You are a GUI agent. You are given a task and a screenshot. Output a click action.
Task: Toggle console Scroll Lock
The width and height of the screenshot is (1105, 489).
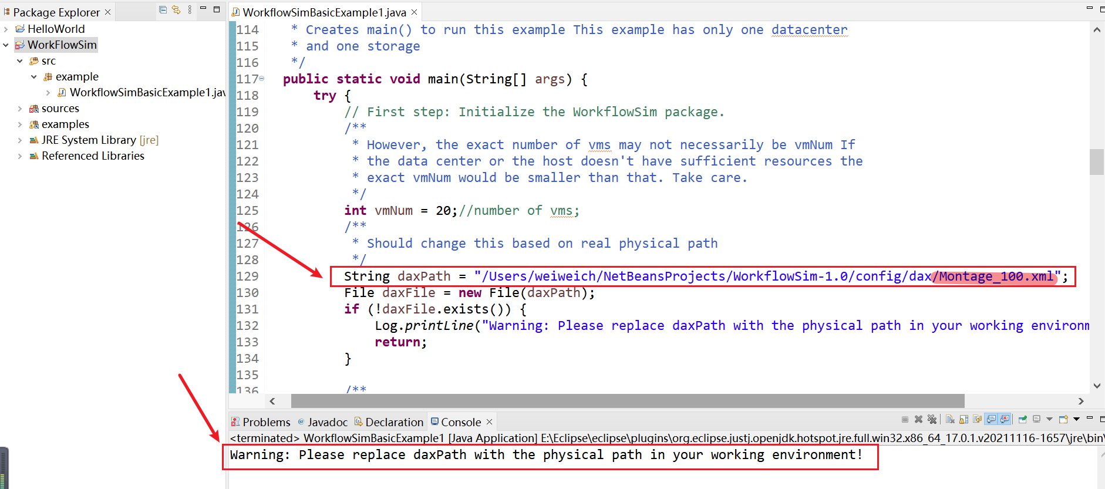pyautogui.click(x=963, y=419)
